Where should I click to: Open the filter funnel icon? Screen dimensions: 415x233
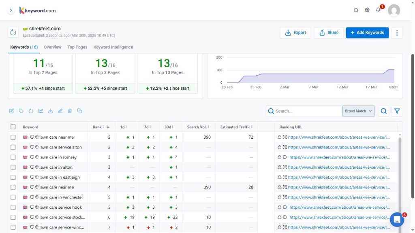pos(397,111)
